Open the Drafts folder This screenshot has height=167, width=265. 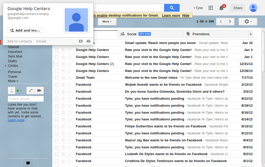(12, 61)
